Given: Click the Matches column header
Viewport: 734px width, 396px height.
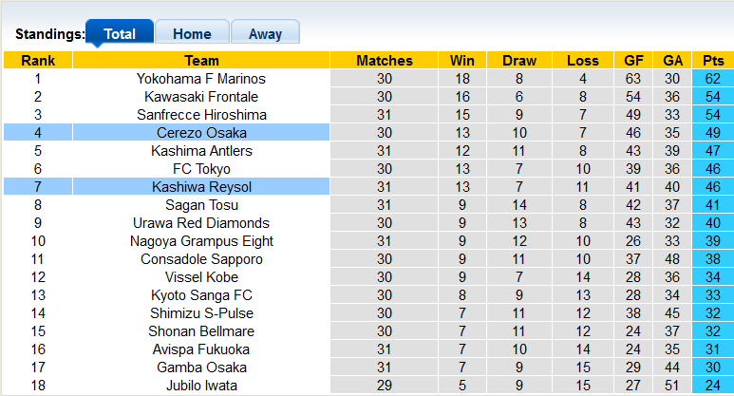Looking at the screenshot, I should (x=384, y=61).
